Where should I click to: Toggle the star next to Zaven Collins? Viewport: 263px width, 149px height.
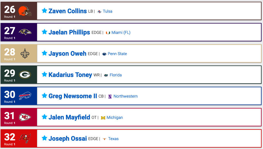pyautogui.click(x=44, y=11)
